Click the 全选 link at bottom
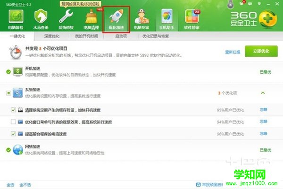 pyautogui.click(x=10, y=185)
